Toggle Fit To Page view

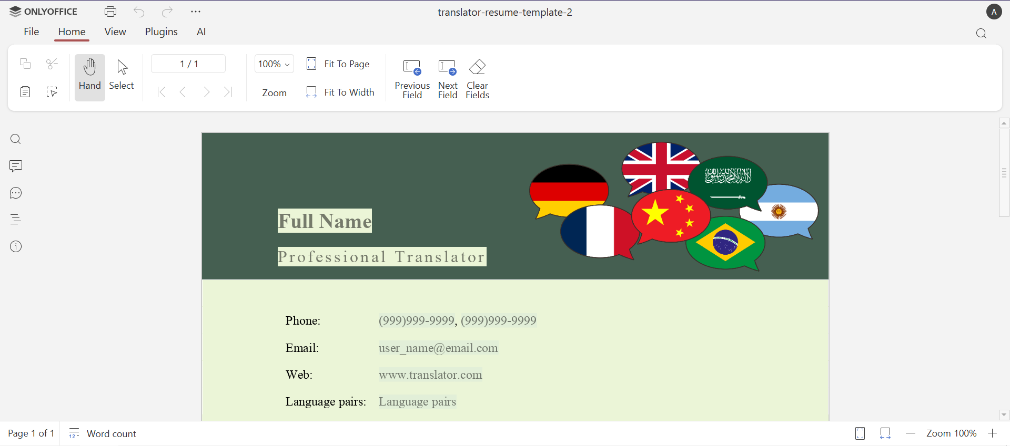tap(338, 64)
